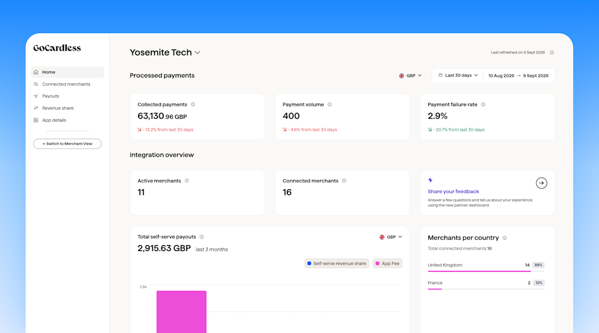Click the Revenue share swap icon

[x=36, y=108]
